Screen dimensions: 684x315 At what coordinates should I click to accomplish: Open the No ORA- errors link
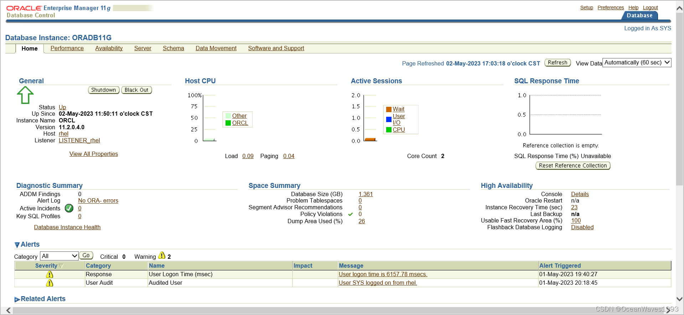(x=98, y=201)
